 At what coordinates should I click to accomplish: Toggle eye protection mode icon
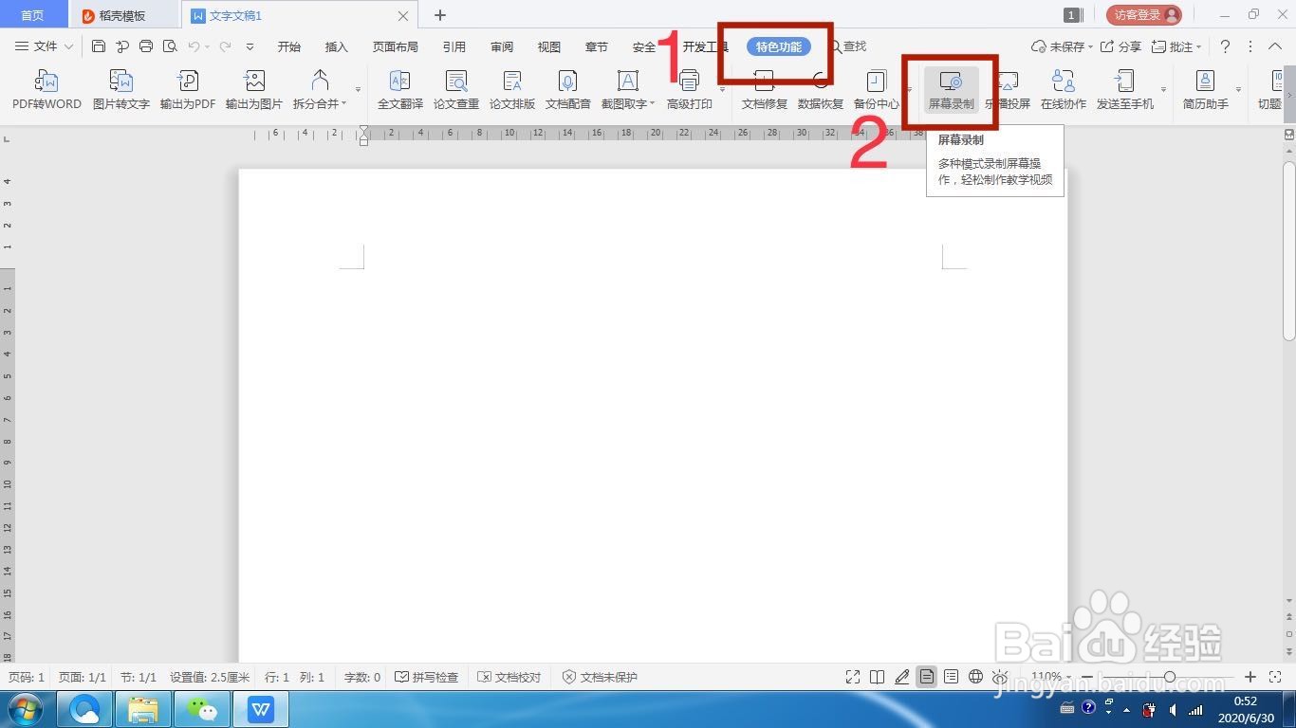click(x=1000, y=677)
